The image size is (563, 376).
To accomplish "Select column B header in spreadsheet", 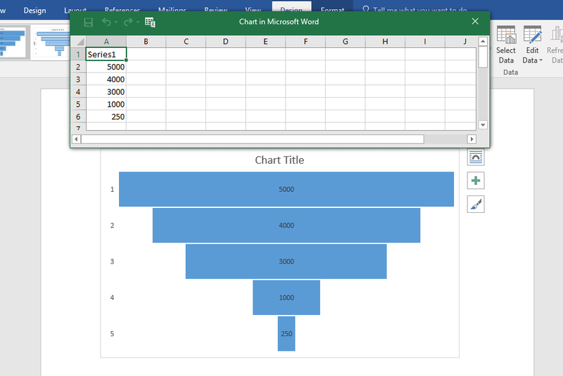I will [146, 41].
